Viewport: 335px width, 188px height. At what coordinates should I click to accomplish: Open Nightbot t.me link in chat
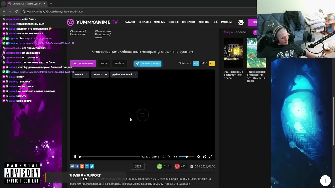38,38
